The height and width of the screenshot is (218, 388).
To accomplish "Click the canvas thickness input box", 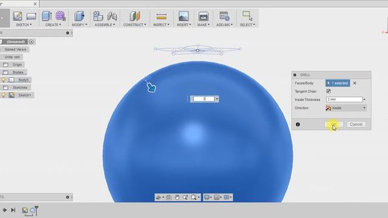I will (204, 99).
